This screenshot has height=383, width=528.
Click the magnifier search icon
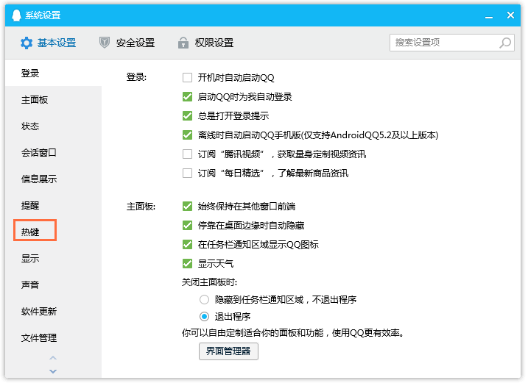pos(504,43)
